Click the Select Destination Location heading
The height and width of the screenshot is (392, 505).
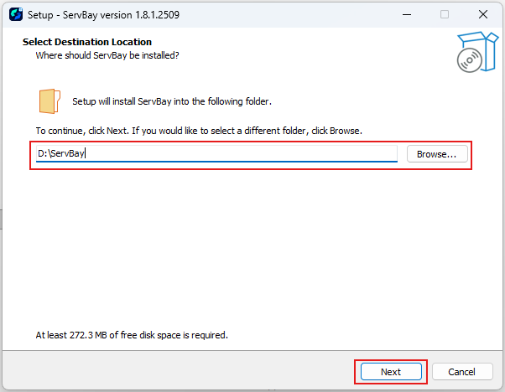(x=87, y=42)
